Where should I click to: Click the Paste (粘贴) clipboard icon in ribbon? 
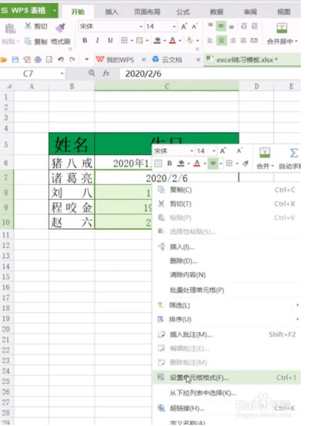point(10,29)
